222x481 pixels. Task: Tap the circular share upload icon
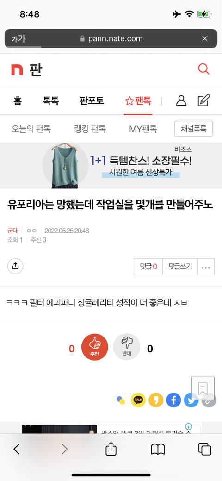click(x=15, y=266)
